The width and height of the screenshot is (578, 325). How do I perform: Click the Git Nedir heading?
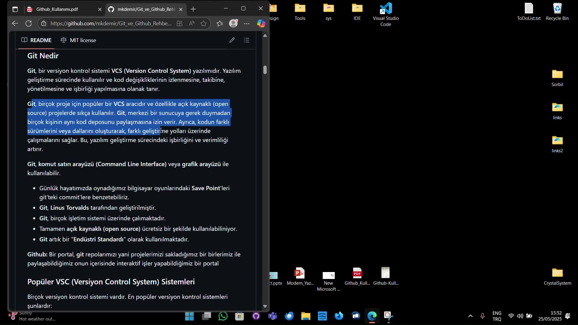pyautogui.click(x=43, y=56)
